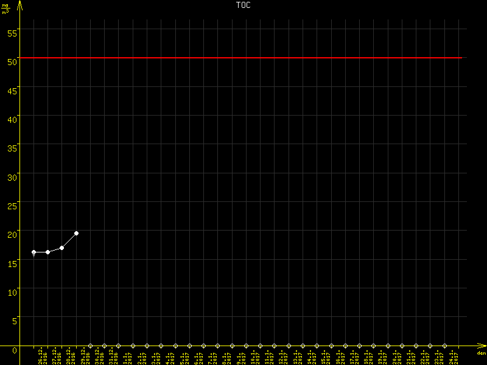
Task: Click the red limit line at 50
Action: click(x=243, y=58)
